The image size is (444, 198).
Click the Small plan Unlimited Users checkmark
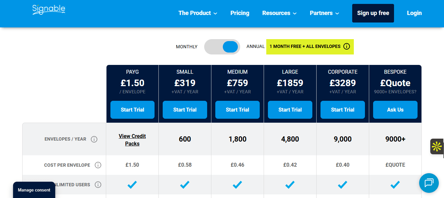185,185
